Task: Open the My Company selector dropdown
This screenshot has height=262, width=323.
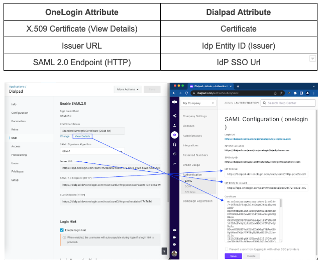Action: 198,103
